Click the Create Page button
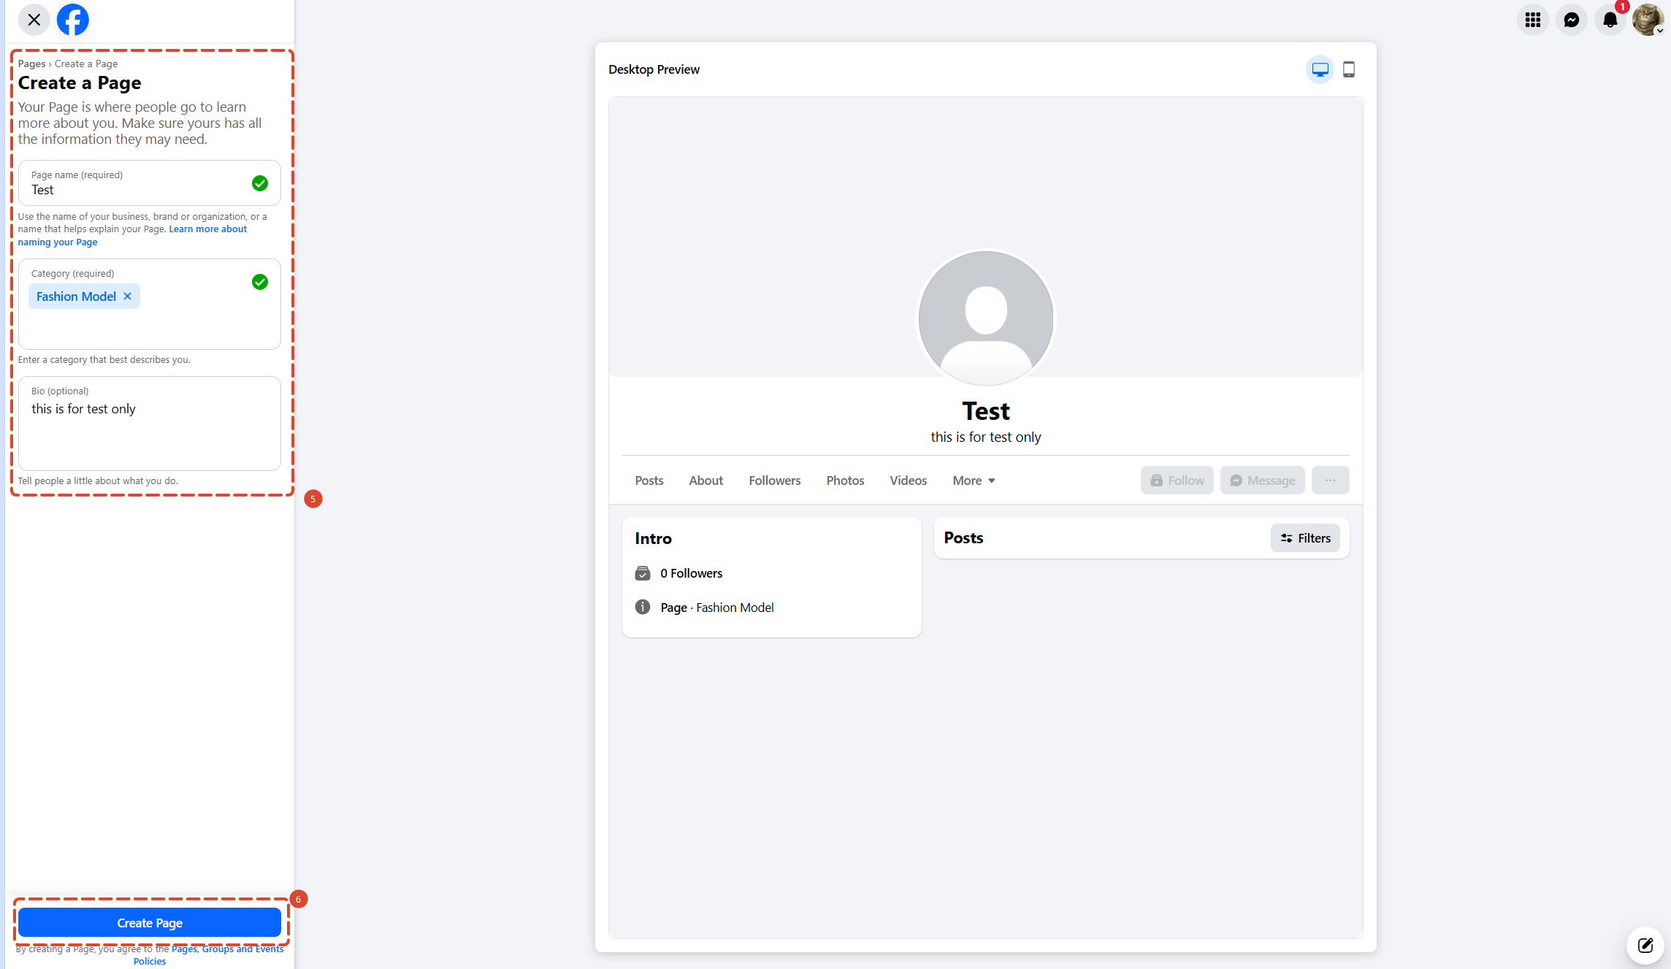The image size is (1671, 969). point(150,922)
